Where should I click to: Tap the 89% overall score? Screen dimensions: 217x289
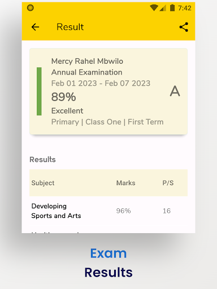tap(64, 97)
